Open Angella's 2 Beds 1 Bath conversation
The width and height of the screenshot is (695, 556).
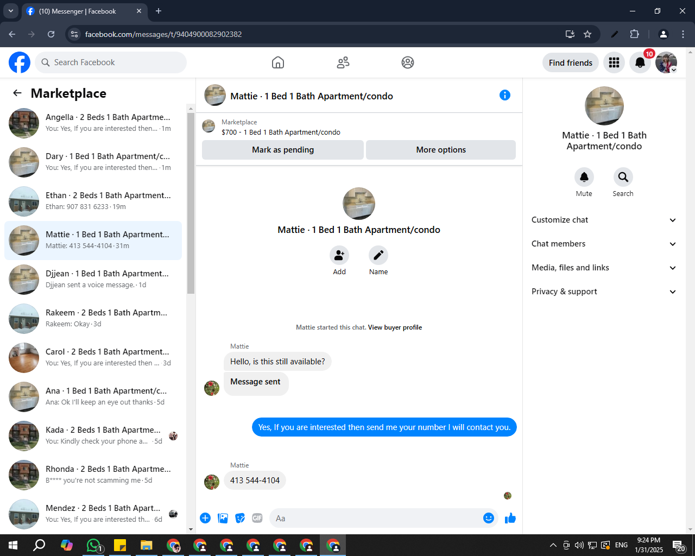[93, 123]
